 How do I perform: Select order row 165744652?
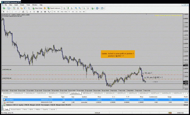point(96,100)
